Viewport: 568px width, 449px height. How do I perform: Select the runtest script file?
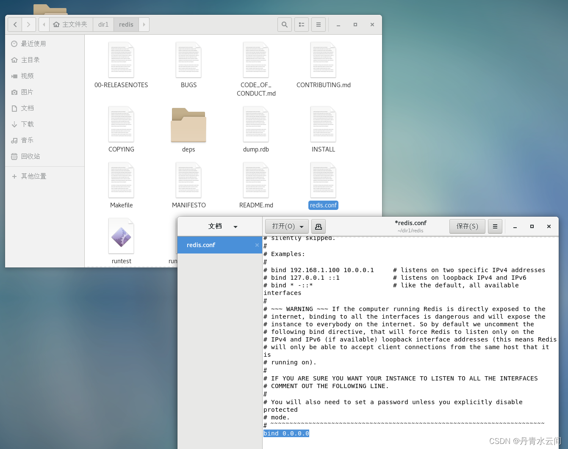coord(121,242)
